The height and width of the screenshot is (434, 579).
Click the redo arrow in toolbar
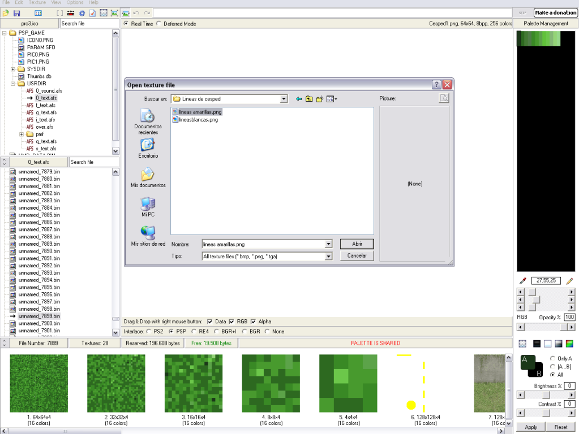147,13
